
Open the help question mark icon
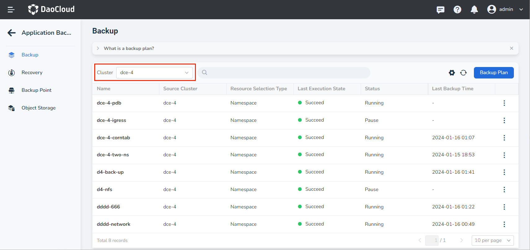[457, 10]
